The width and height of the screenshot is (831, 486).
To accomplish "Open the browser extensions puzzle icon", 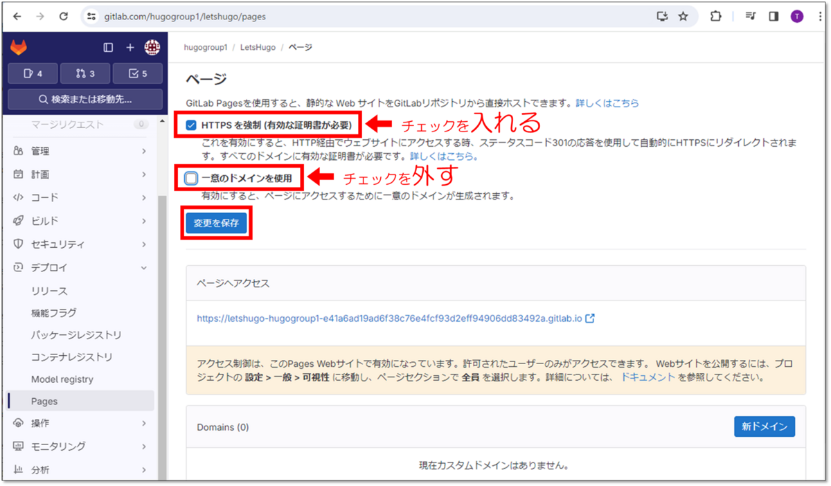I will click(x=716, y=16).
